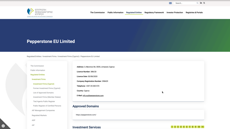This screenshot has width=230, height=129.
Task: Select Regulated Entities in sidebar
Action: 38,75
